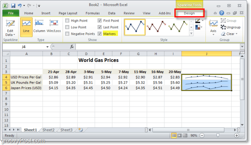
Task: Open the Name Box dropdown arrow
Action: click(48, 47)
